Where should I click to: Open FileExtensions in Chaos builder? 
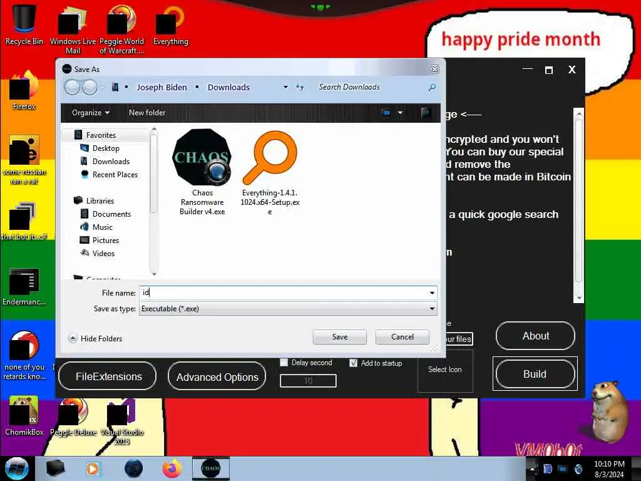[x=108, y=376]
